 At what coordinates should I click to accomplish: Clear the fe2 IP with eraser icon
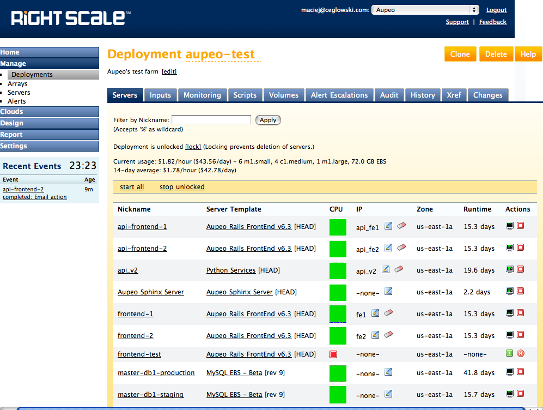388,335
